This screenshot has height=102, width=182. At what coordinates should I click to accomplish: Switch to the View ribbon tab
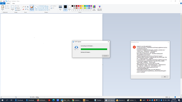pyautogui.click(x=13, y=3)
